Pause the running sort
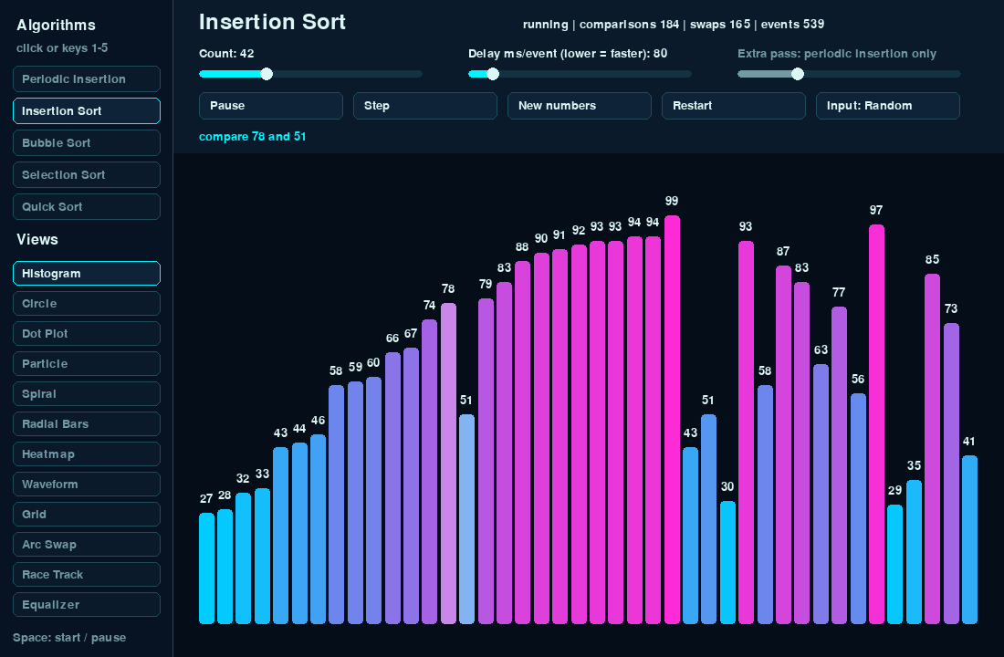The width and height of the screenshot is (1004, 657). click(x=271, y=106)
